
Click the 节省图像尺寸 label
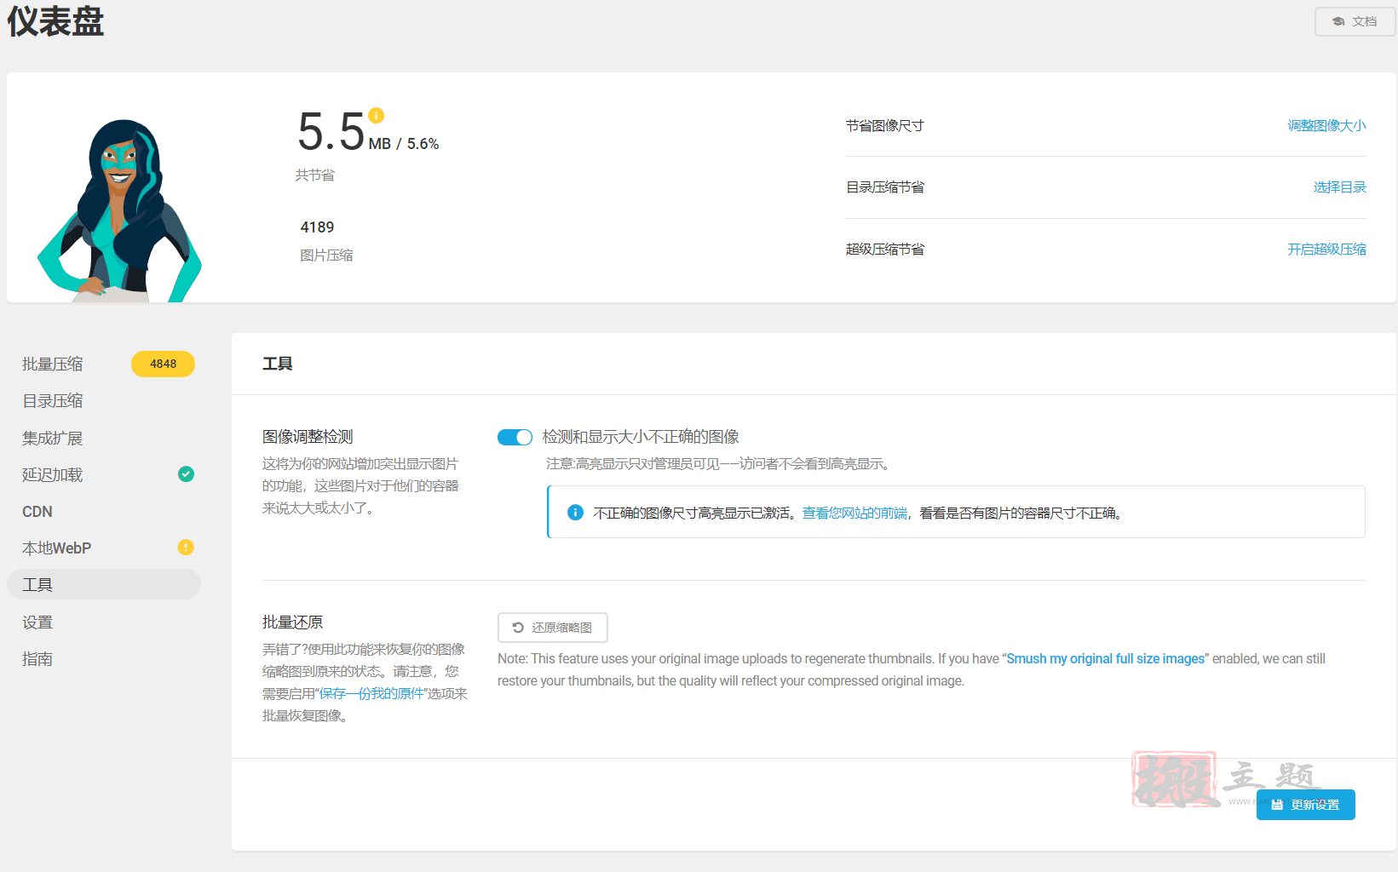point(884,125)
